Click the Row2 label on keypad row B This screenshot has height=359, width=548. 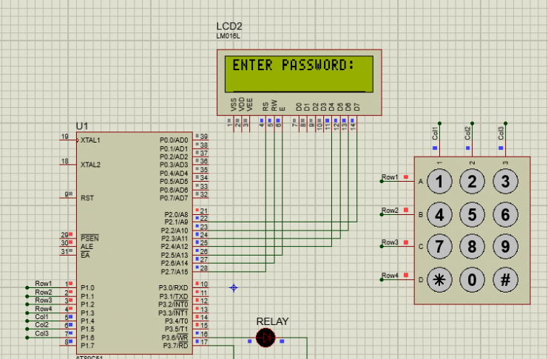click(x=390, y=211)
